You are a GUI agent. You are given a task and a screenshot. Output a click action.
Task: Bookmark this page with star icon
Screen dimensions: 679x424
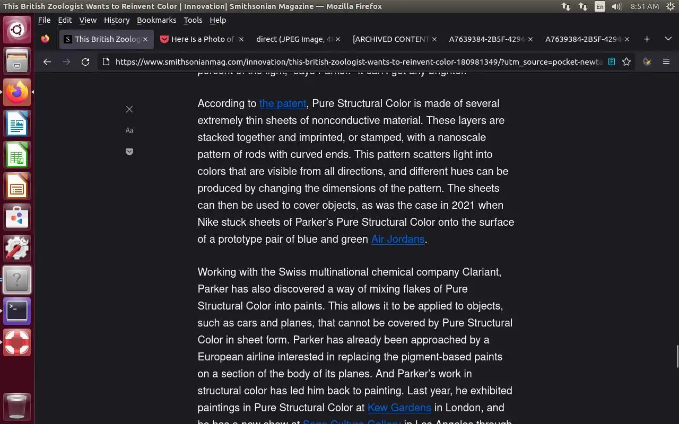point(626,61)
